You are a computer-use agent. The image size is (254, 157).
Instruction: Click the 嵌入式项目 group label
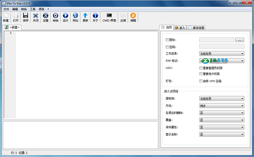point(171,91)
